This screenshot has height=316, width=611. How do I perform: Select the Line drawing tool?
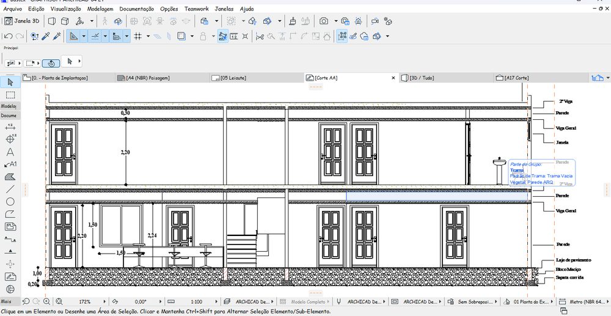[10, 189]
